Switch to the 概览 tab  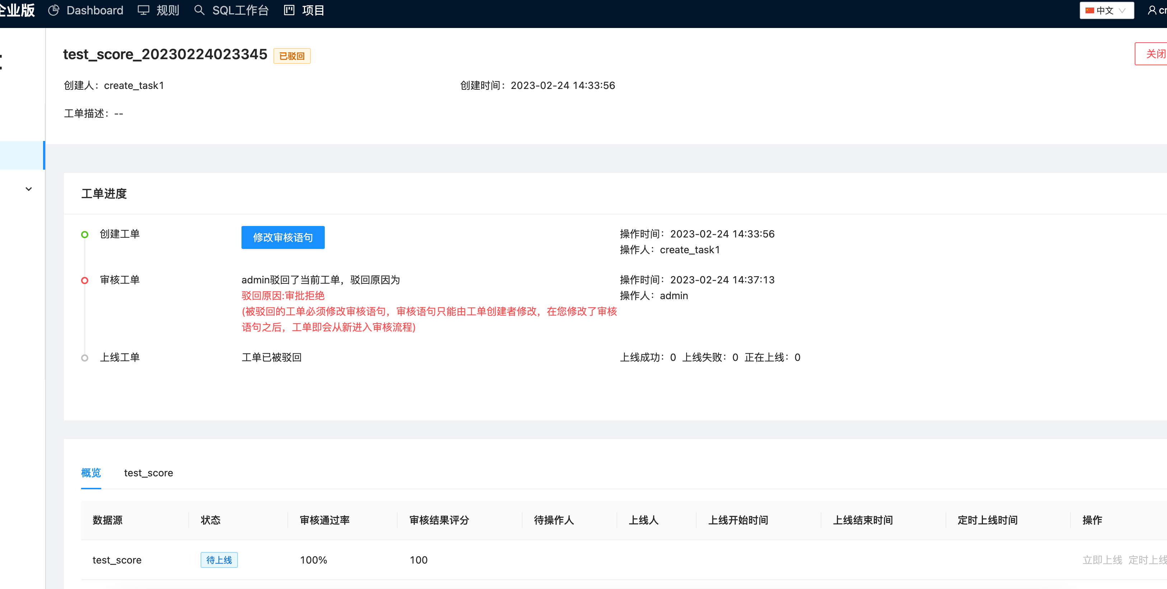point(90,473)
